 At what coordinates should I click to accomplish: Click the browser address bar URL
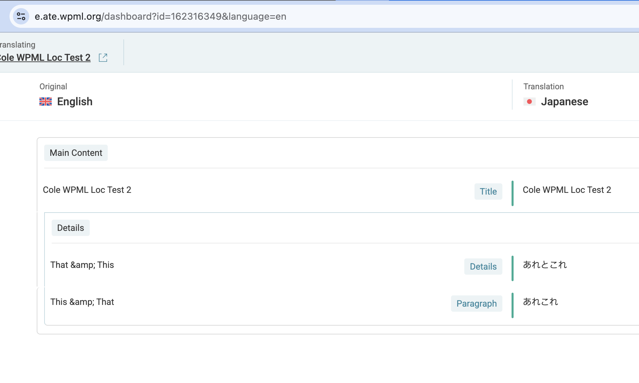[x=160, y=16]
